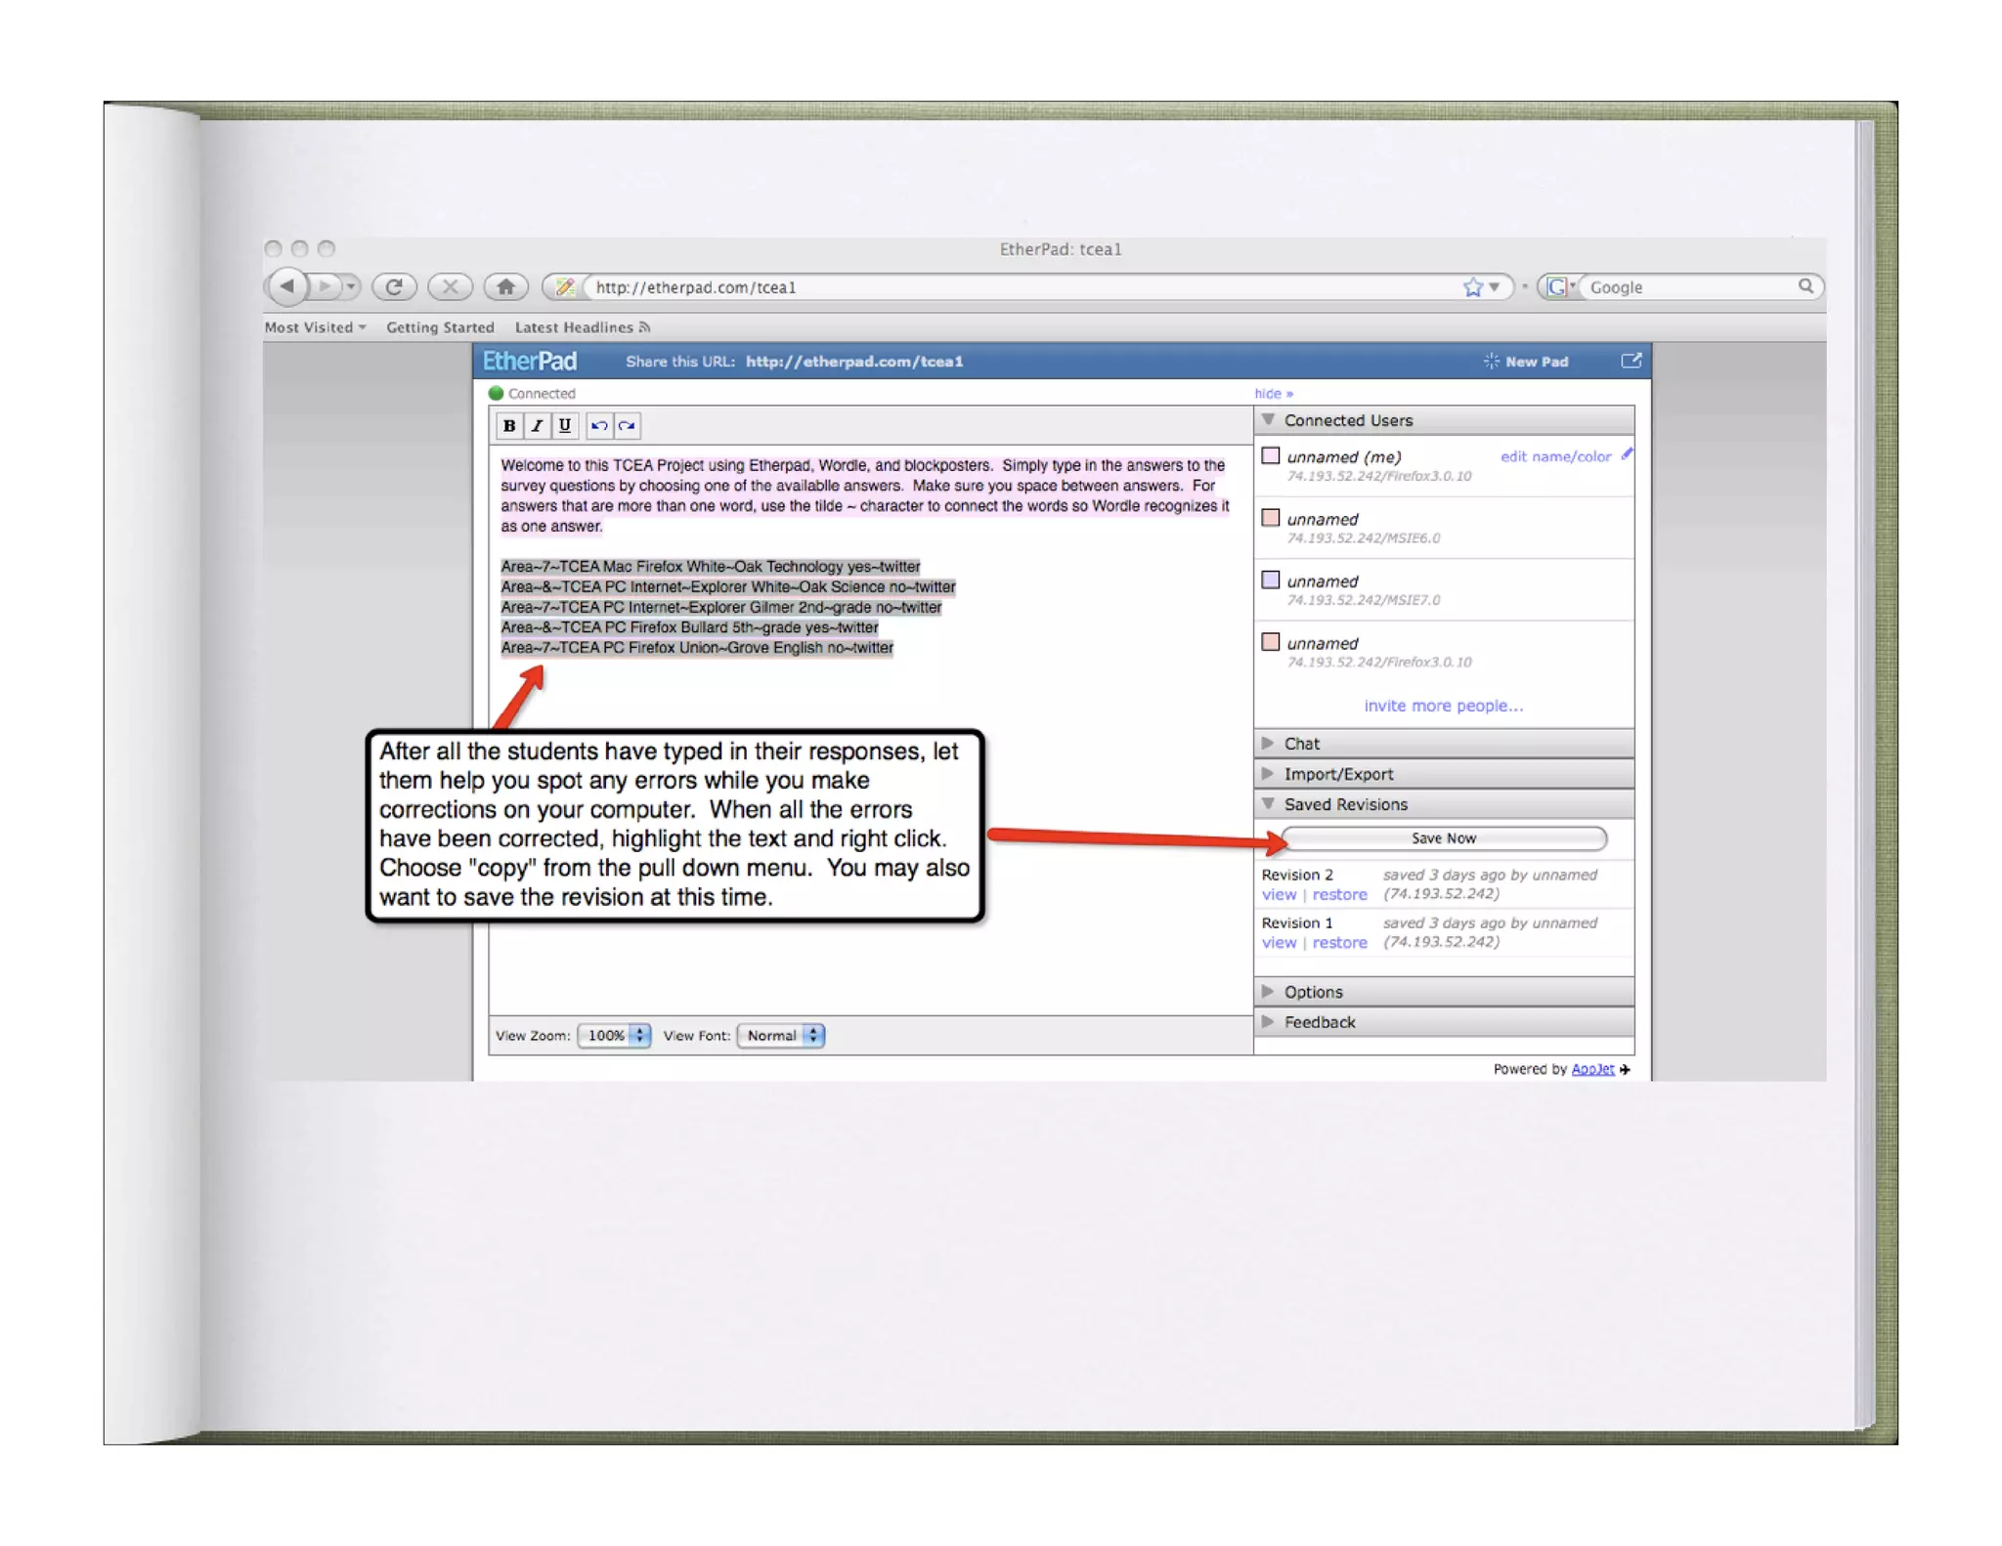
Task: Open the View Zoom 100% dropdown
Action: pos(614,1036)
